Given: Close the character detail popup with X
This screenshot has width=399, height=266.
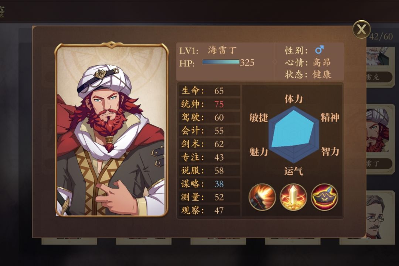Looking at the screenshot, I should click(x=361, y=30).
